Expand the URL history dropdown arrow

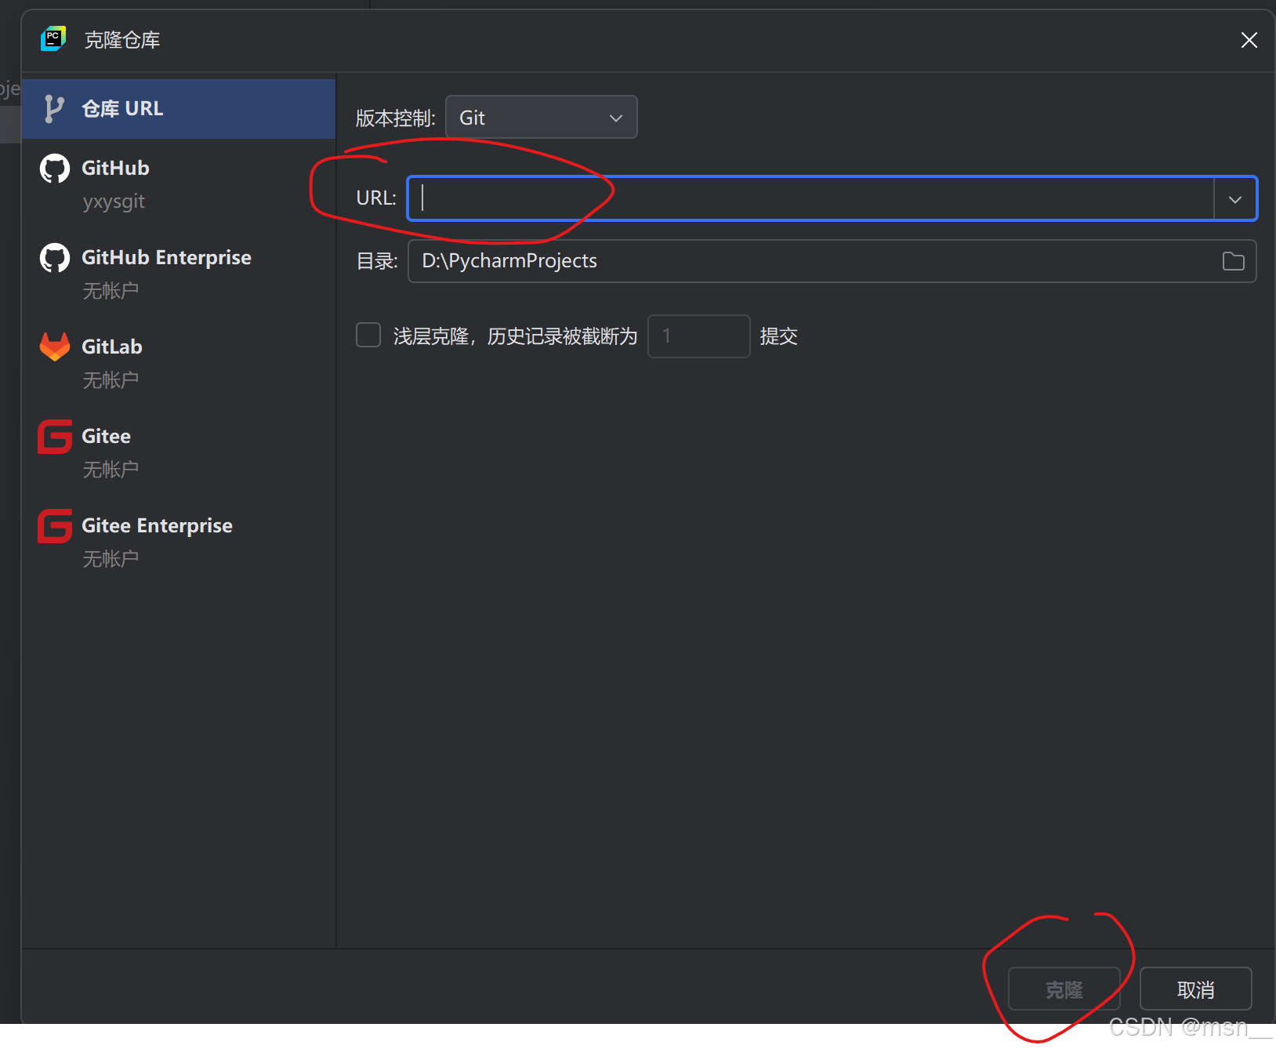click(x=1235, y=198)
